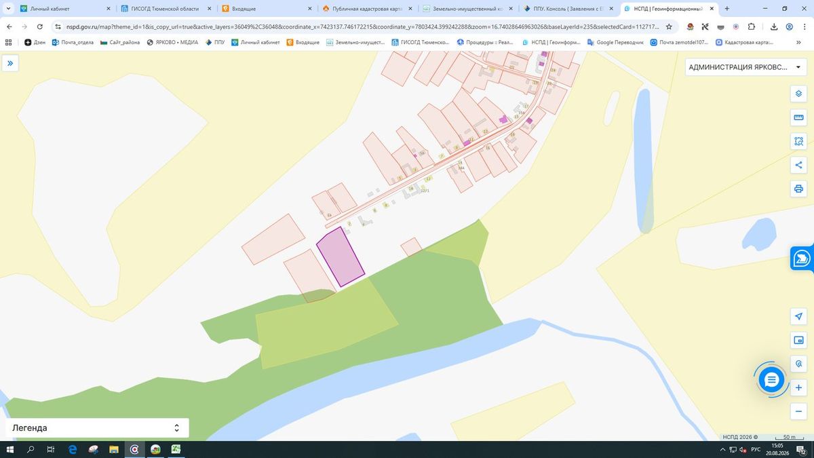This screenshot has width=814, height=458.
Task: Switch input language РУС in tray
Action: tap(755, 449)
